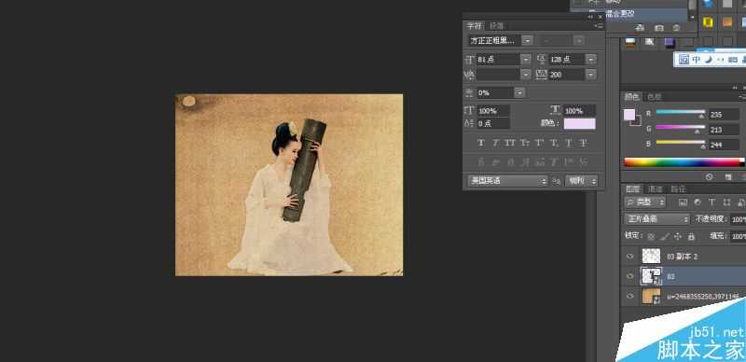
Task: Filter layers by adjustment layer icon
Action: [x=698, y=202]
